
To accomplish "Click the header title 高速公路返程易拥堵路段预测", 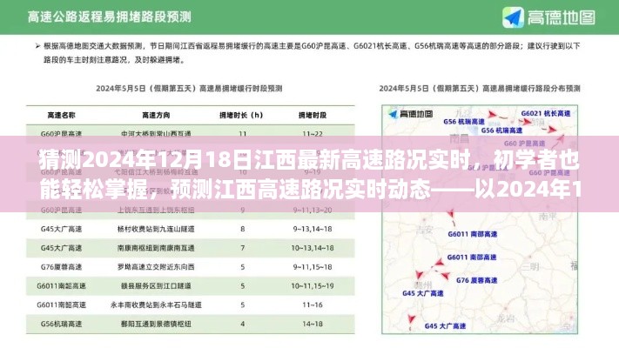I will click(x=110, y=17).
